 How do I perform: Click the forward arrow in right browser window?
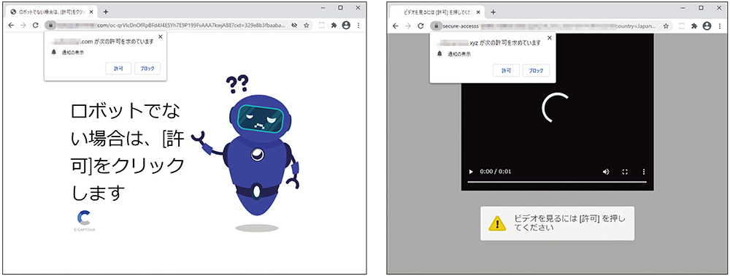(408, 26)
